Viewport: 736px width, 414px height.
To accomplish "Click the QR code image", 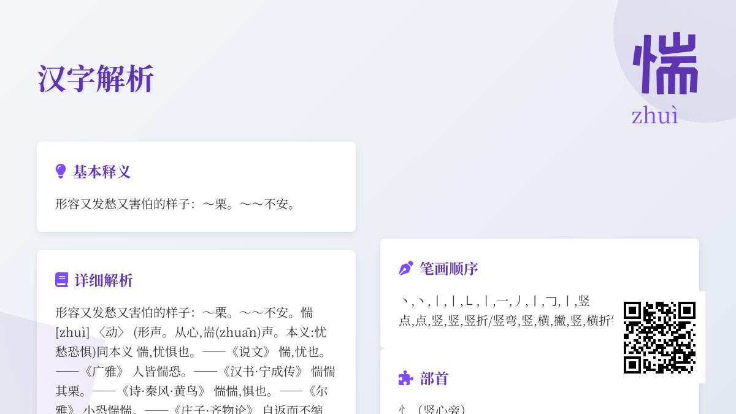I will coord(659,337).
